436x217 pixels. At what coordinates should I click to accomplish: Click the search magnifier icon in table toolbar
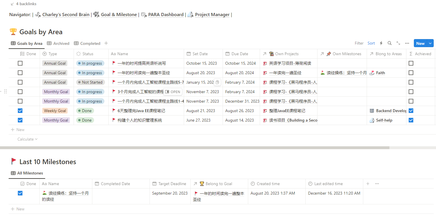389,43
